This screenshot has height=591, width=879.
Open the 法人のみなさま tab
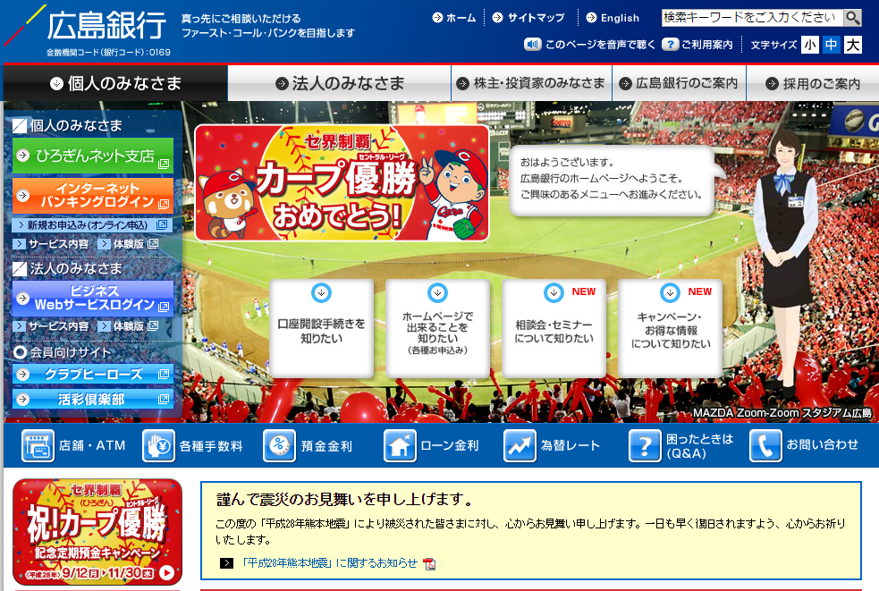coord(339,83)
